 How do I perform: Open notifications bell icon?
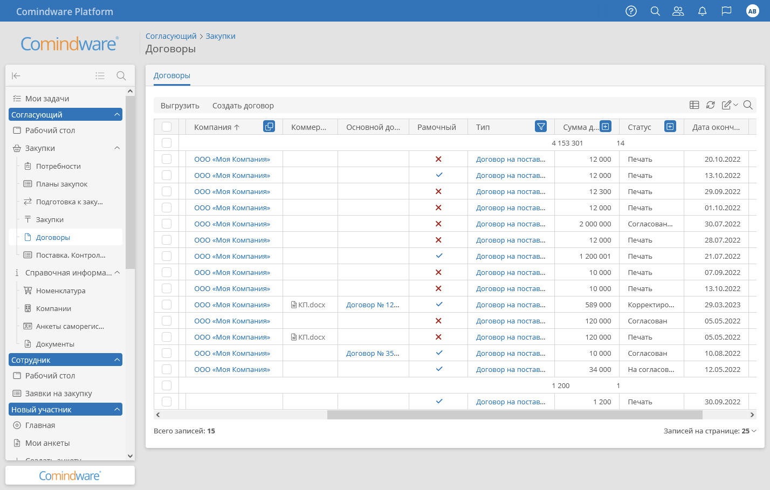702,11
